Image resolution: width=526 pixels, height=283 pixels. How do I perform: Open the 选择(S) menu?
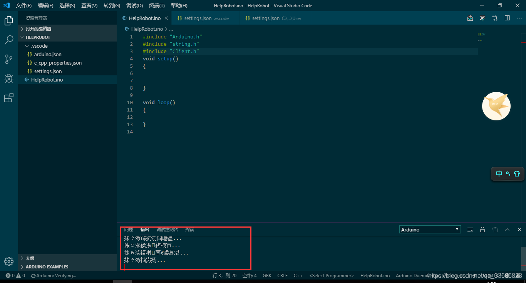(67, 5)
